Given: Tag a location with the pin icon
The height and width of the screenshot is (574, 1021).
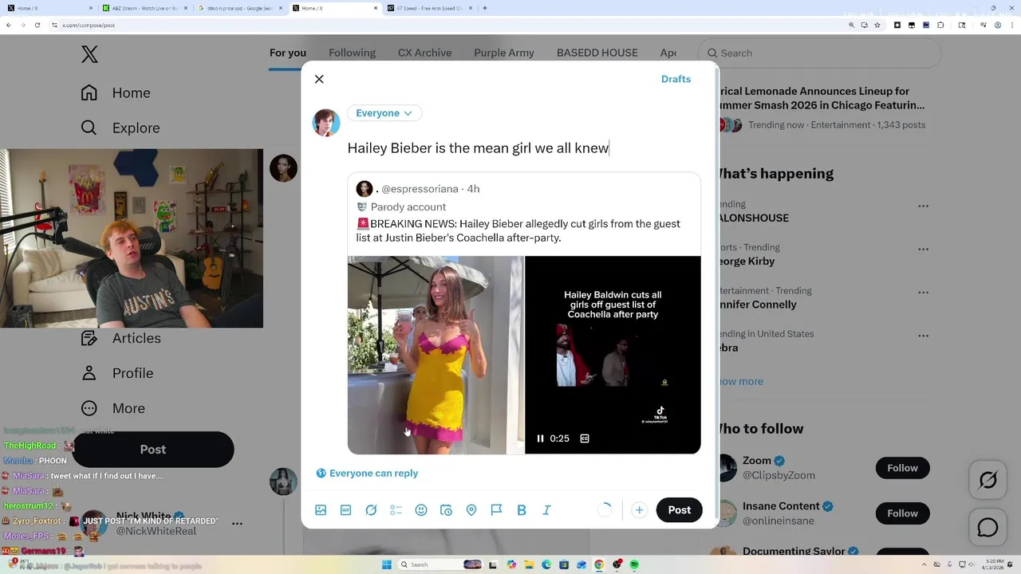Looking at the screenshot, I should [x=471, y=510].
